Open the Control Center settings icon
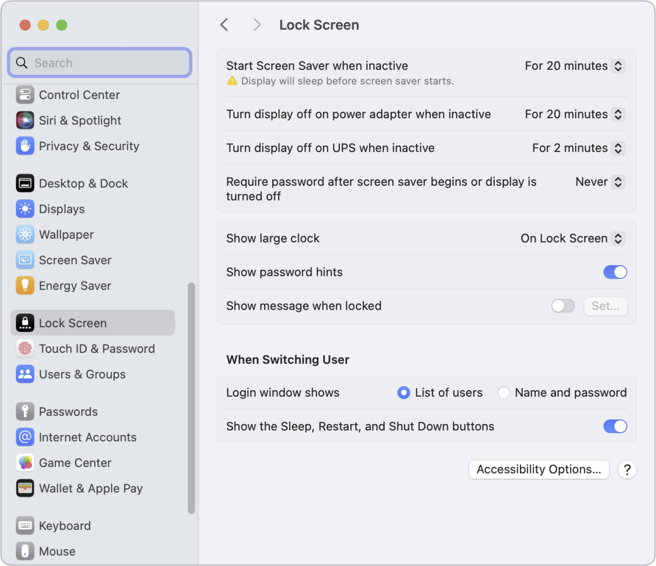Image resolution: width=656 pixels, height=566 pixels. (x=25, y=95)
